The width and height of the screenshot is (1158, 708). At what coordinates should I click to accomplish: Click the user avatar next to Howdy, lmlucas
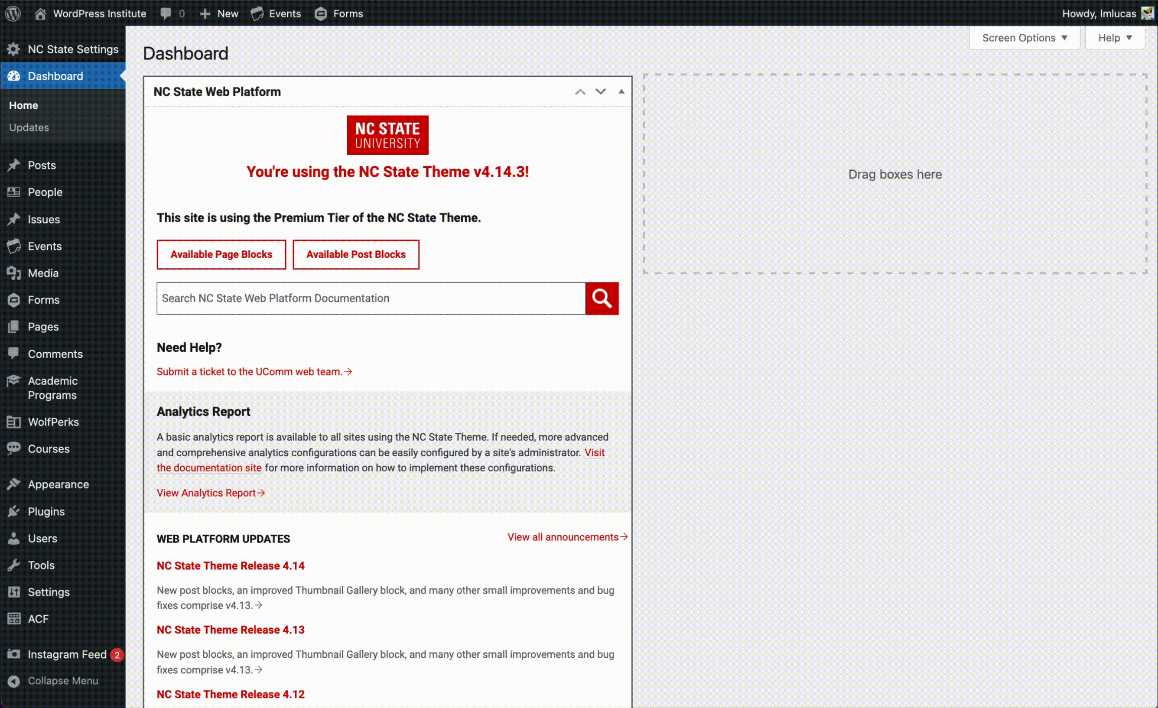pyautogui.click(x=1147, y=13)
